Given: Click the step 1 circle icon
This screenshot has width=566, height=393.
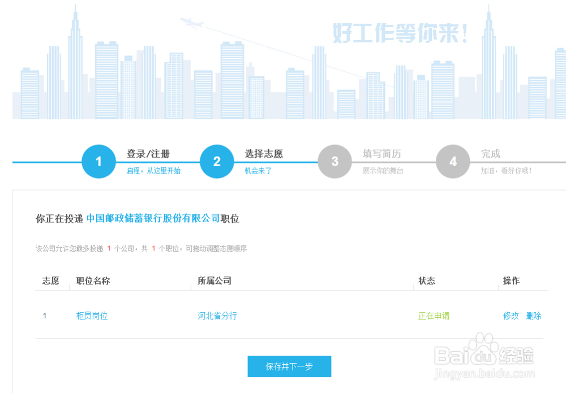Looking at the screenshot, I should tap(98, 162).
